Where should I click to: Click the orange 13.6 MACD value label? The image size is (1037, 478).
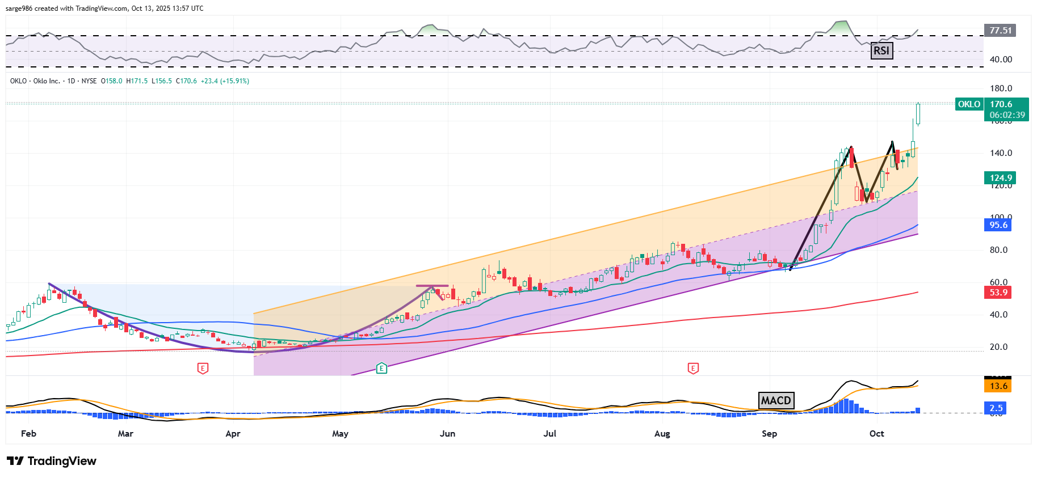(x=998, y=386)
